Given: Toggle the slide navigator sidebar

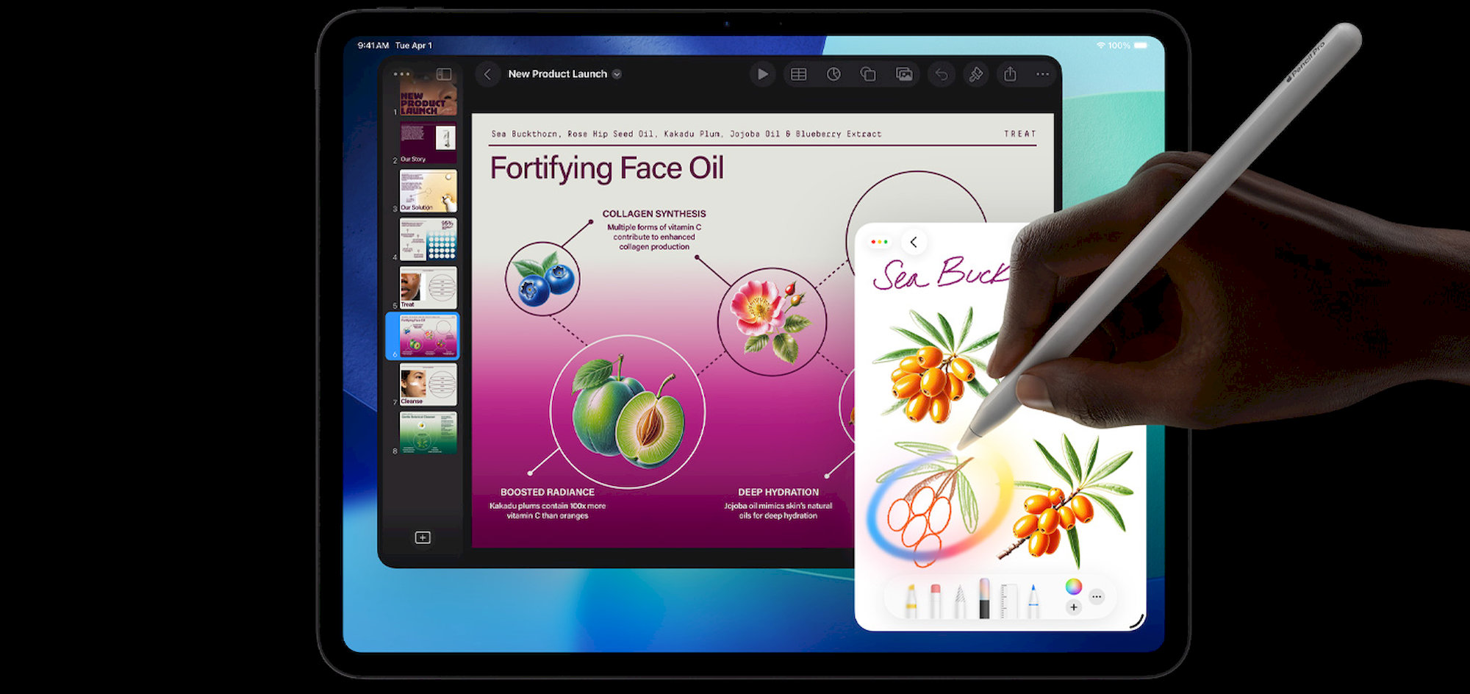Looking at the screenshot, I should click(x=444, y=74).
